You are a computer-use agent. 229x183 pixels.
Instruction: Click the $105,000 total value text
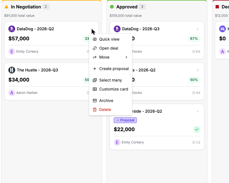pos(126,16)
